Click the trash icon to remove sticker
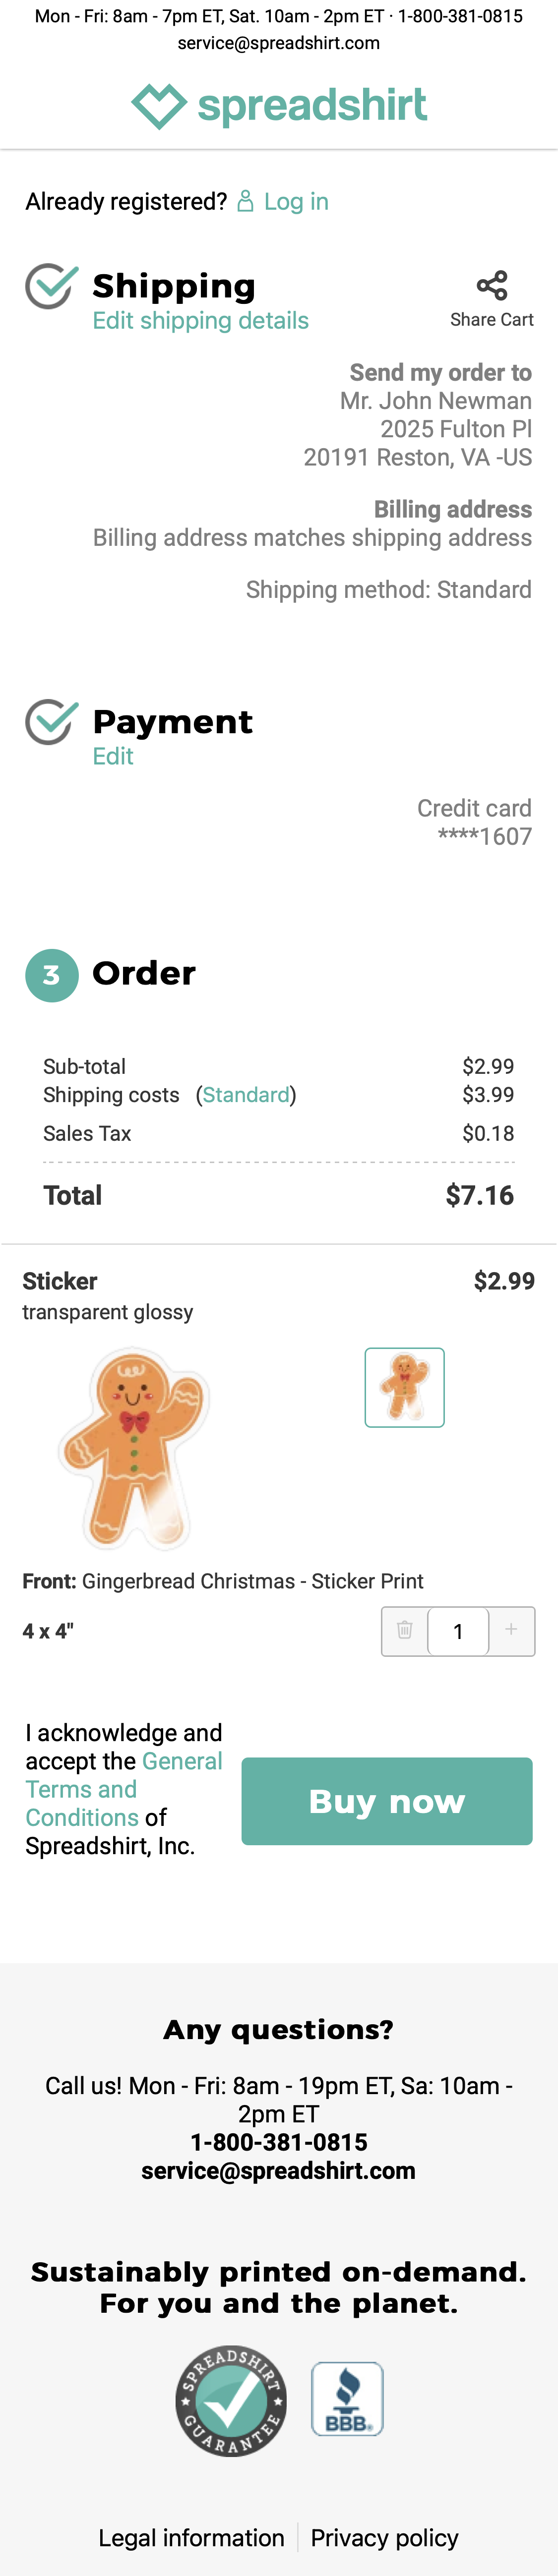The width and height of the screenshot is (558, 2576). 404,1631
